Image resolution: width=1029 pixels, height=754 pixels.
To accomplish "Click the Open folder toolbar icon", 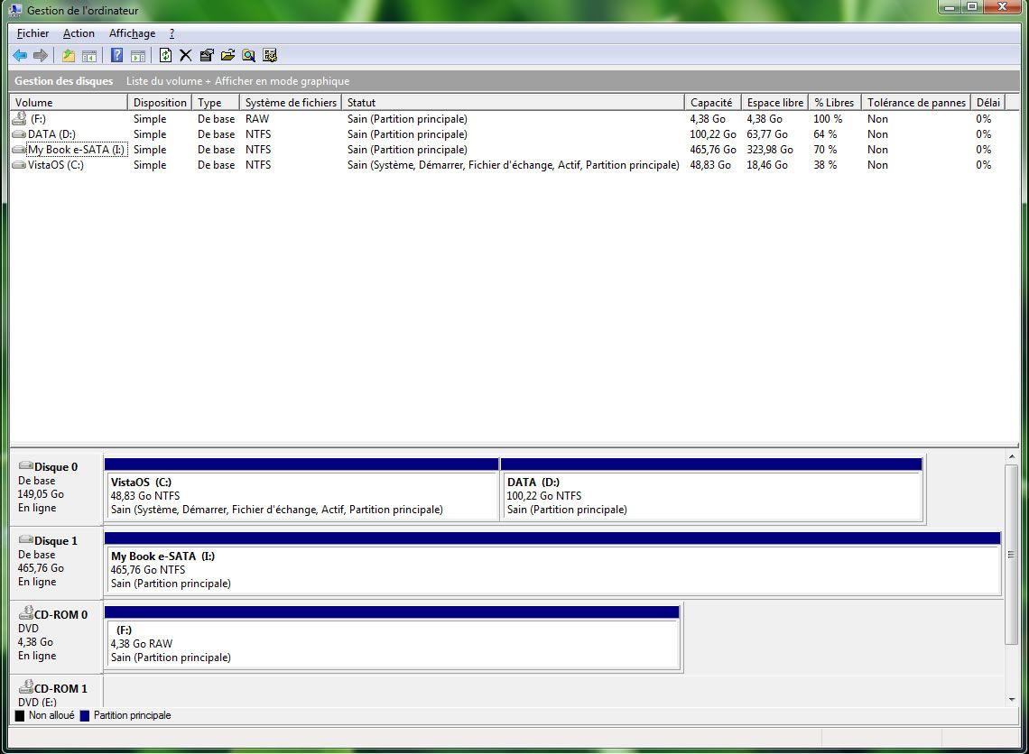I will pos(227,56).
